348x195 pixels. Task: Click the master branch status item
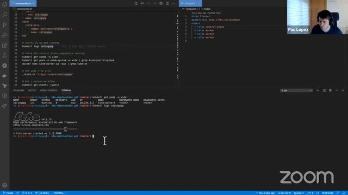tap(8, 193)
